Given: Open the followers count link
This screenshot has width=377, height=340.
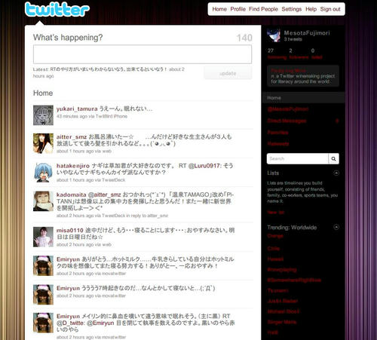Looking at the screenshot, I should pos(299,54).
